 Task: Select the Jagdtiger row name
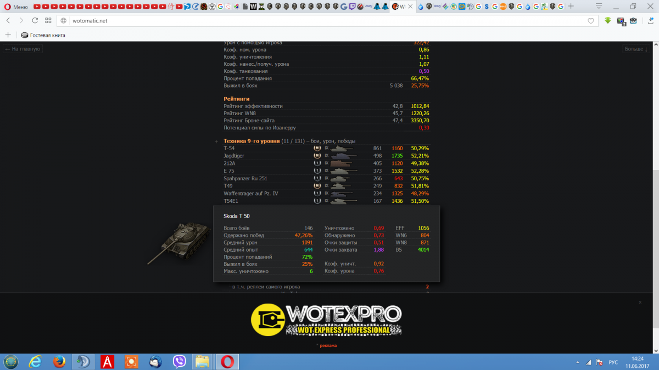(x=234, y=156)
